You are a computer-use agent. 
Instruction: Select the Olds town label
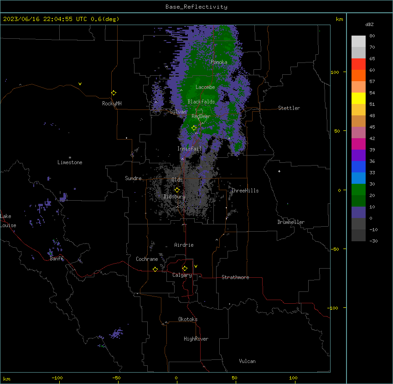click(x=177, y=180)
